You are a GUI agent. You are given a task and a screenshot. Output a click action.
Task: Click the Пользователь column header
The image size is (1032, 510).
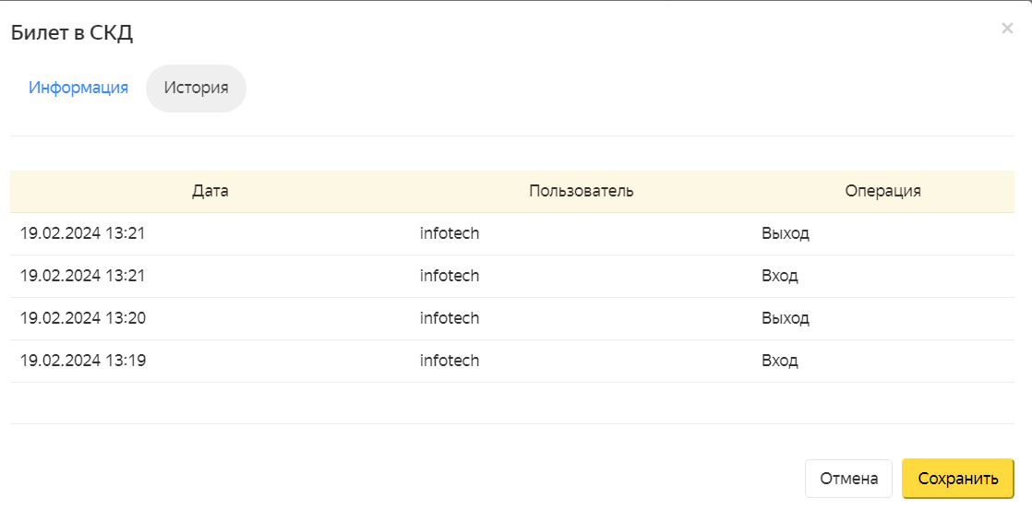tap(582, 191)
